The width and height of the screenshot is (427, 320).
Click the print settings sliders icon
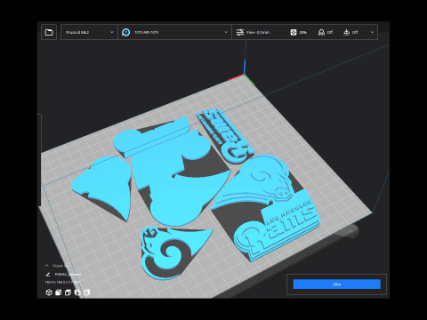(x=240, y=32)
